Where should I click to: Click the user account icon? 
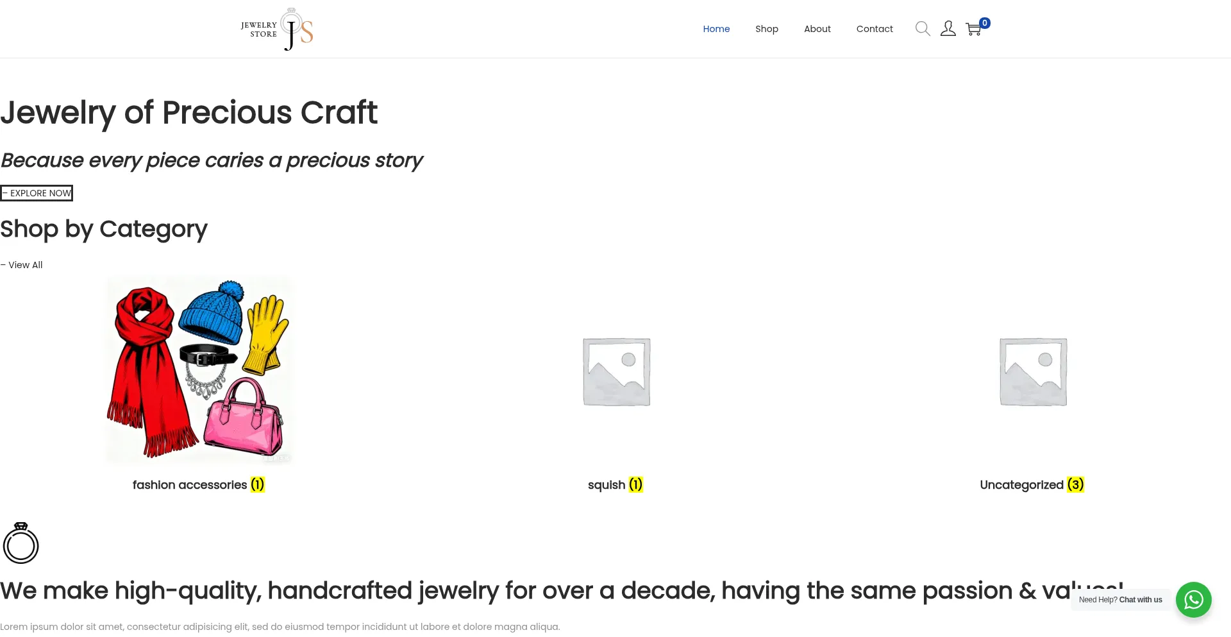tap(948, 28)
